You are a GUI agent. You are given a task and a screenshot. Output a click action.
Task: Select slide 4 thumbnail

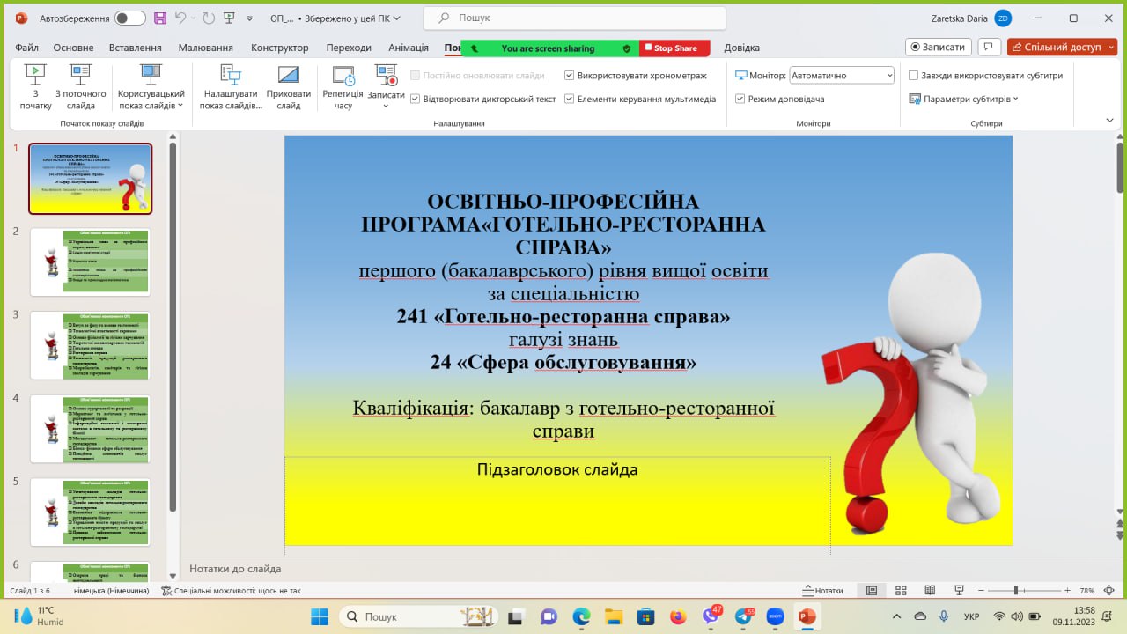click(x=90, y=429)
